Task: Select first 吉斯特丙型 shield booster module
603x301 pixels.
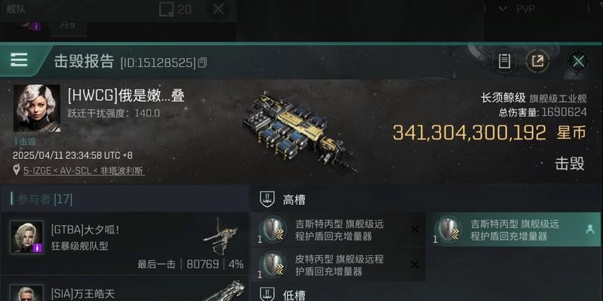Action: click(x=338, y=230)
